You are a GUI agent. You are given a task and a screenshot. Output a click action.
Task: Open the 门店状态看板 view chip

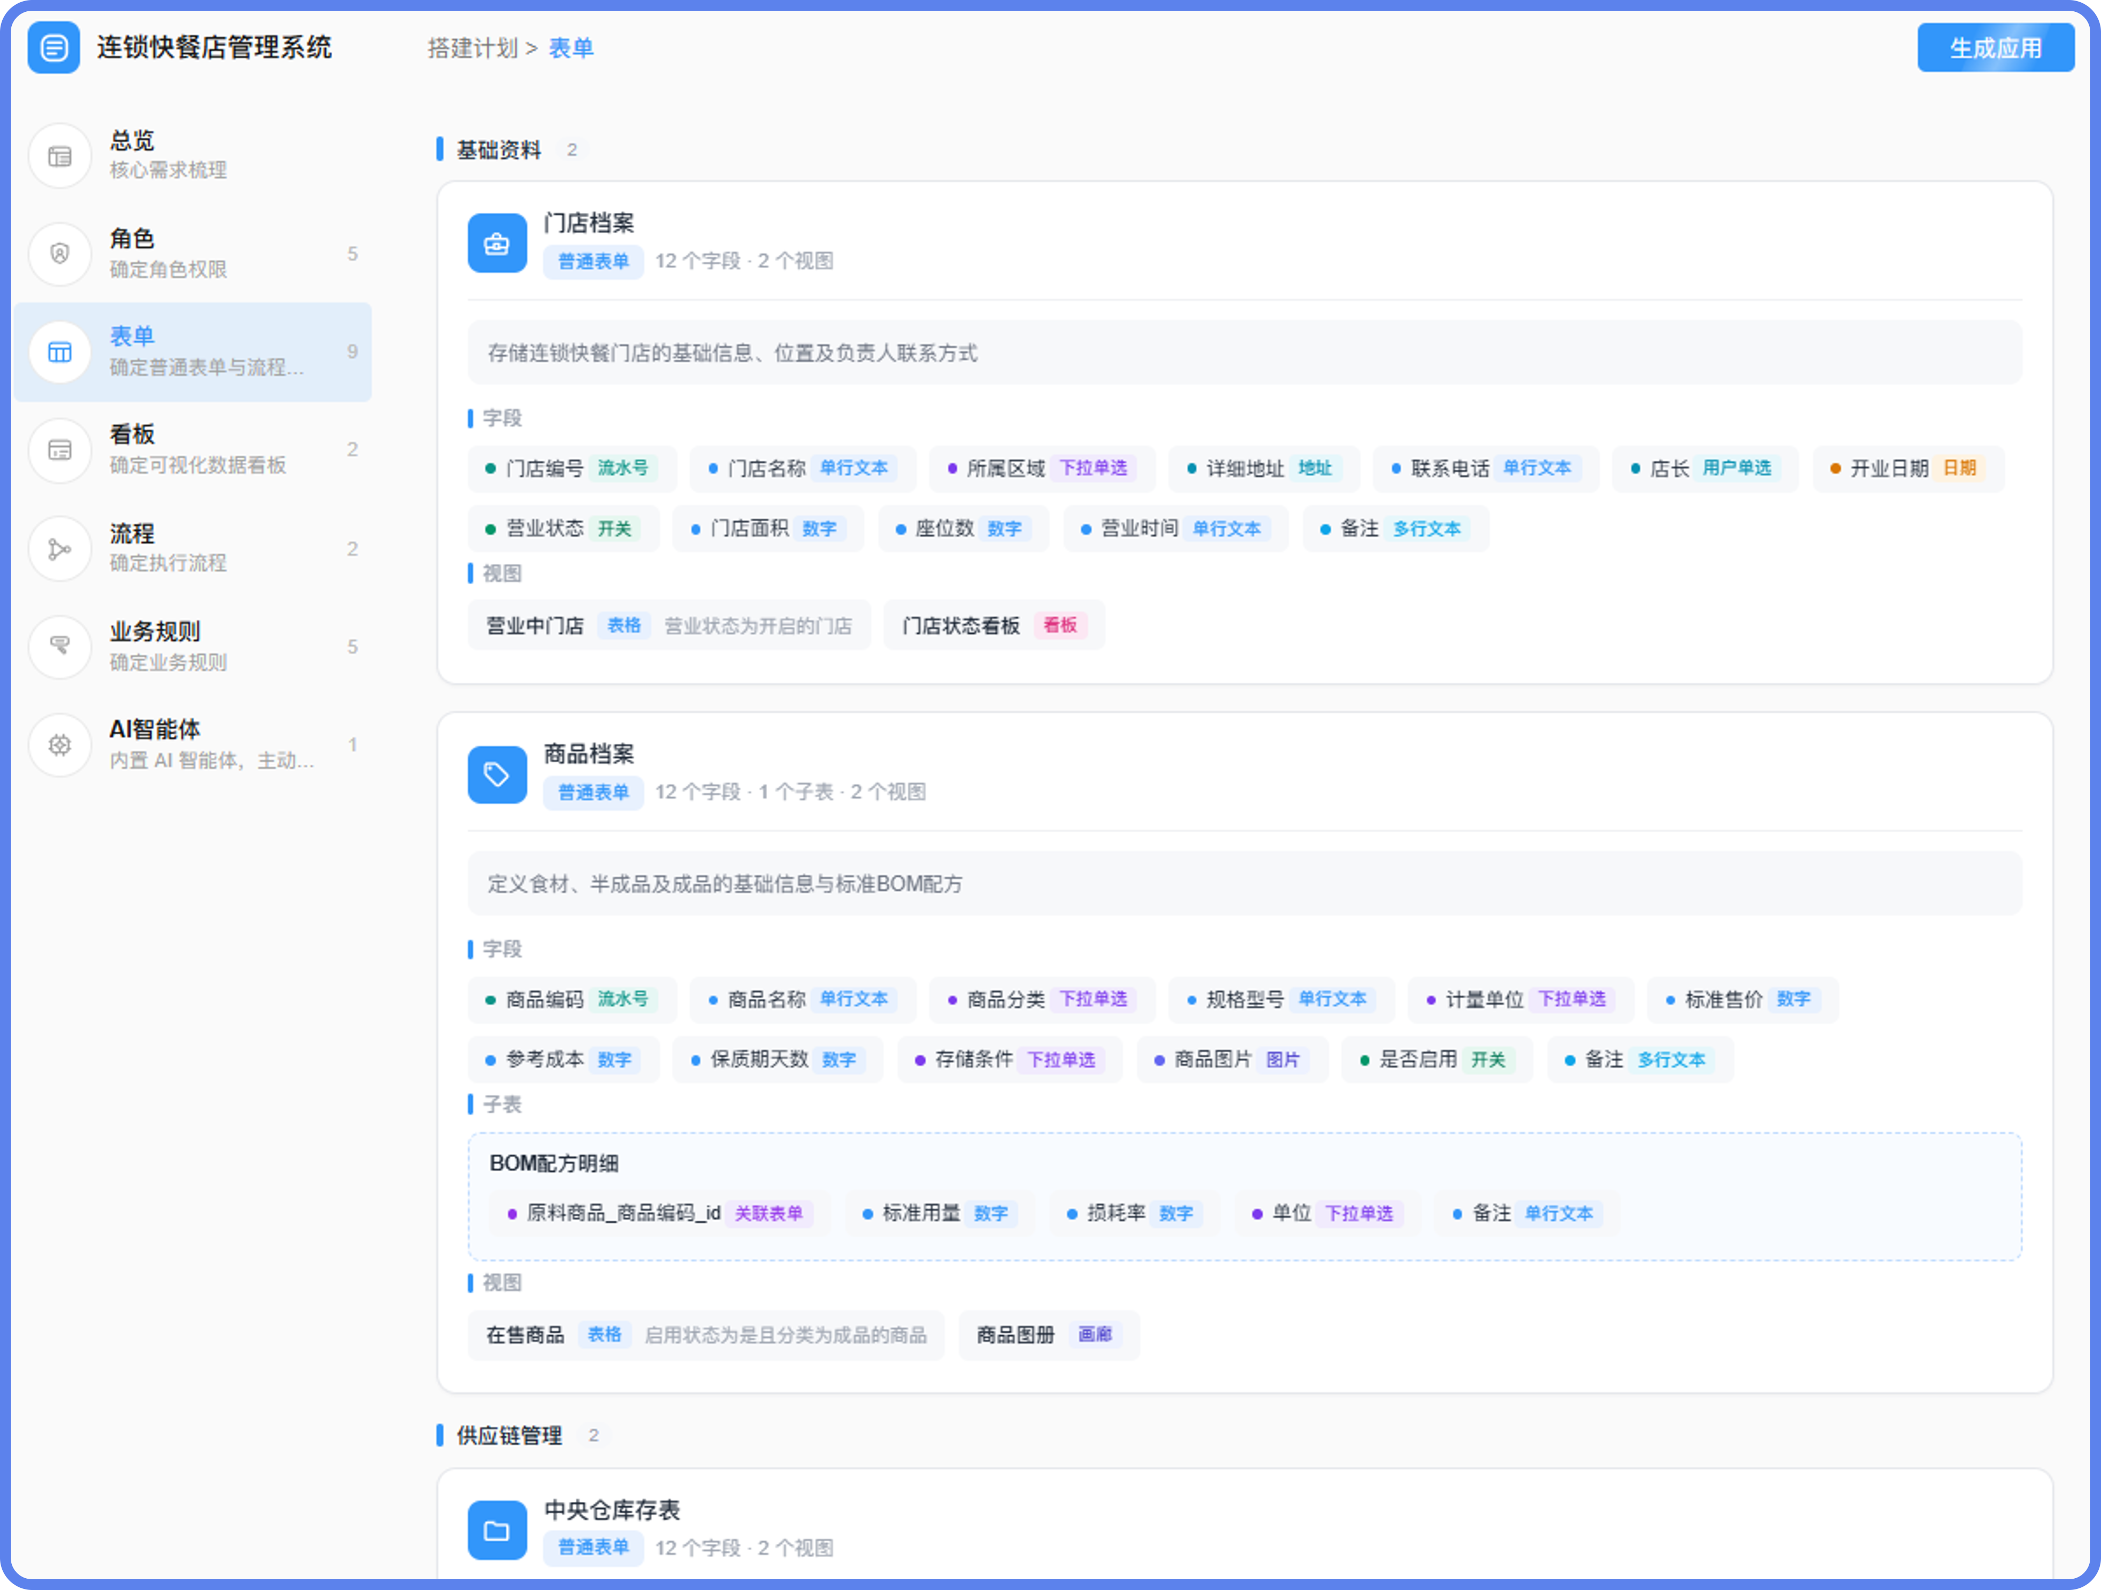tap(994, 625)
